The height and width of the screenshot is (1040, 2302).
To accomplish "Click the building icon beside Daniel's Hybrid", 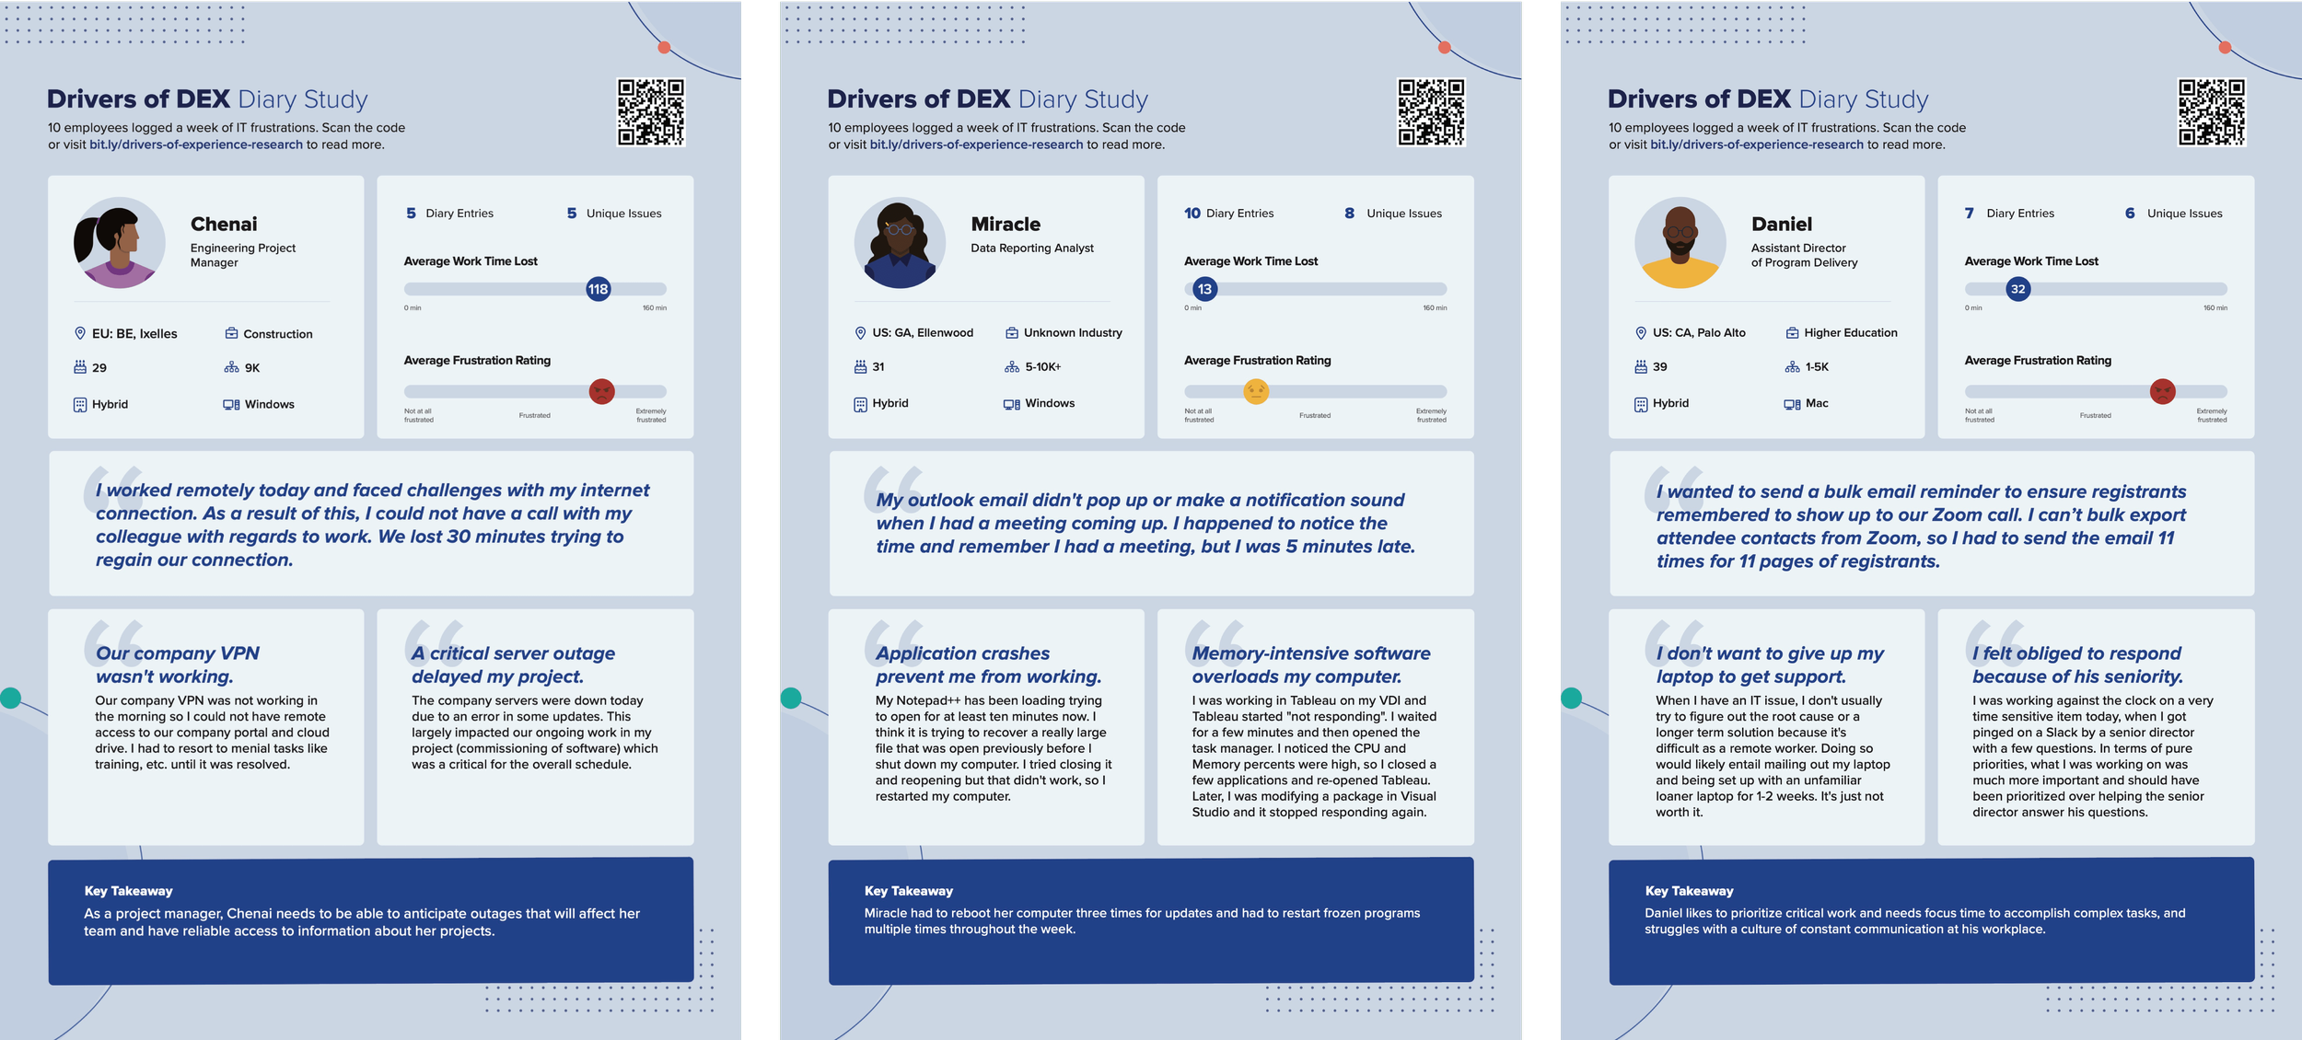I will coord(1641,403).
